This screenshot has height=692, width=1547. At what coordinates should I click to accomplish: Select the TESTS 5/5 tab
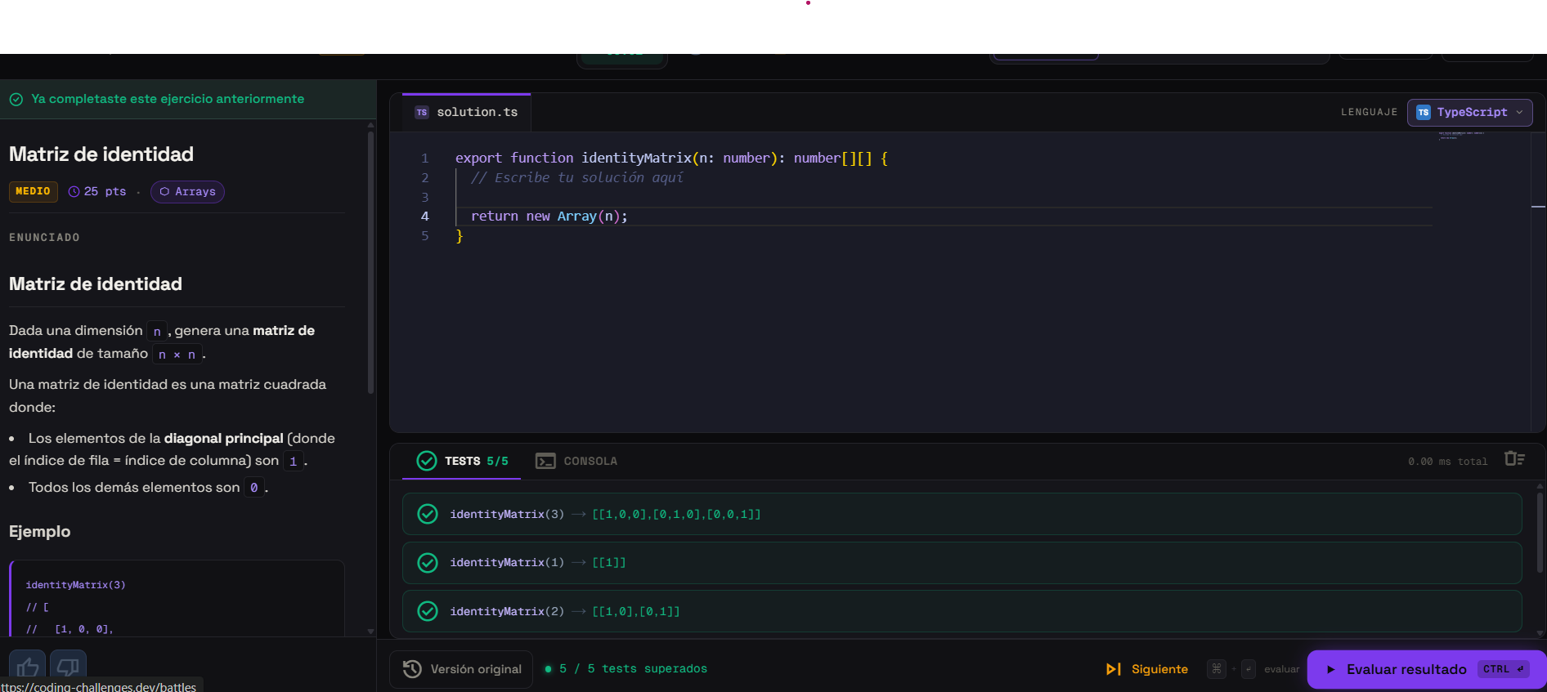[462, 461]
